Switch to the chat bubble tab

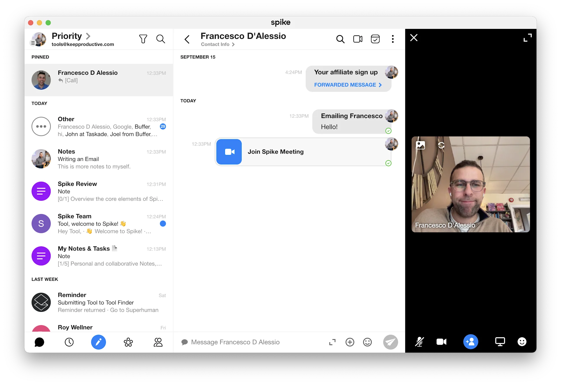39,342
